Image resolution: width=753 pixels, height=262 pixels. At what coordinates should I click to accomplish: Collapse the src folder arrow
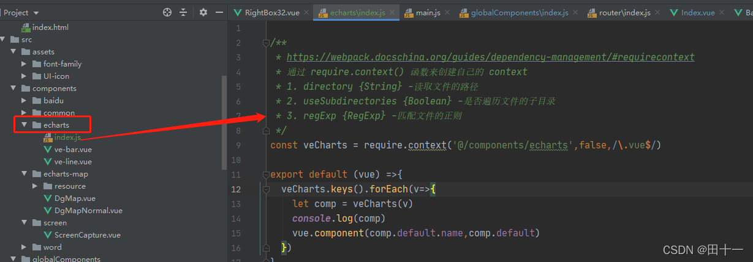[x=4, y=40]
